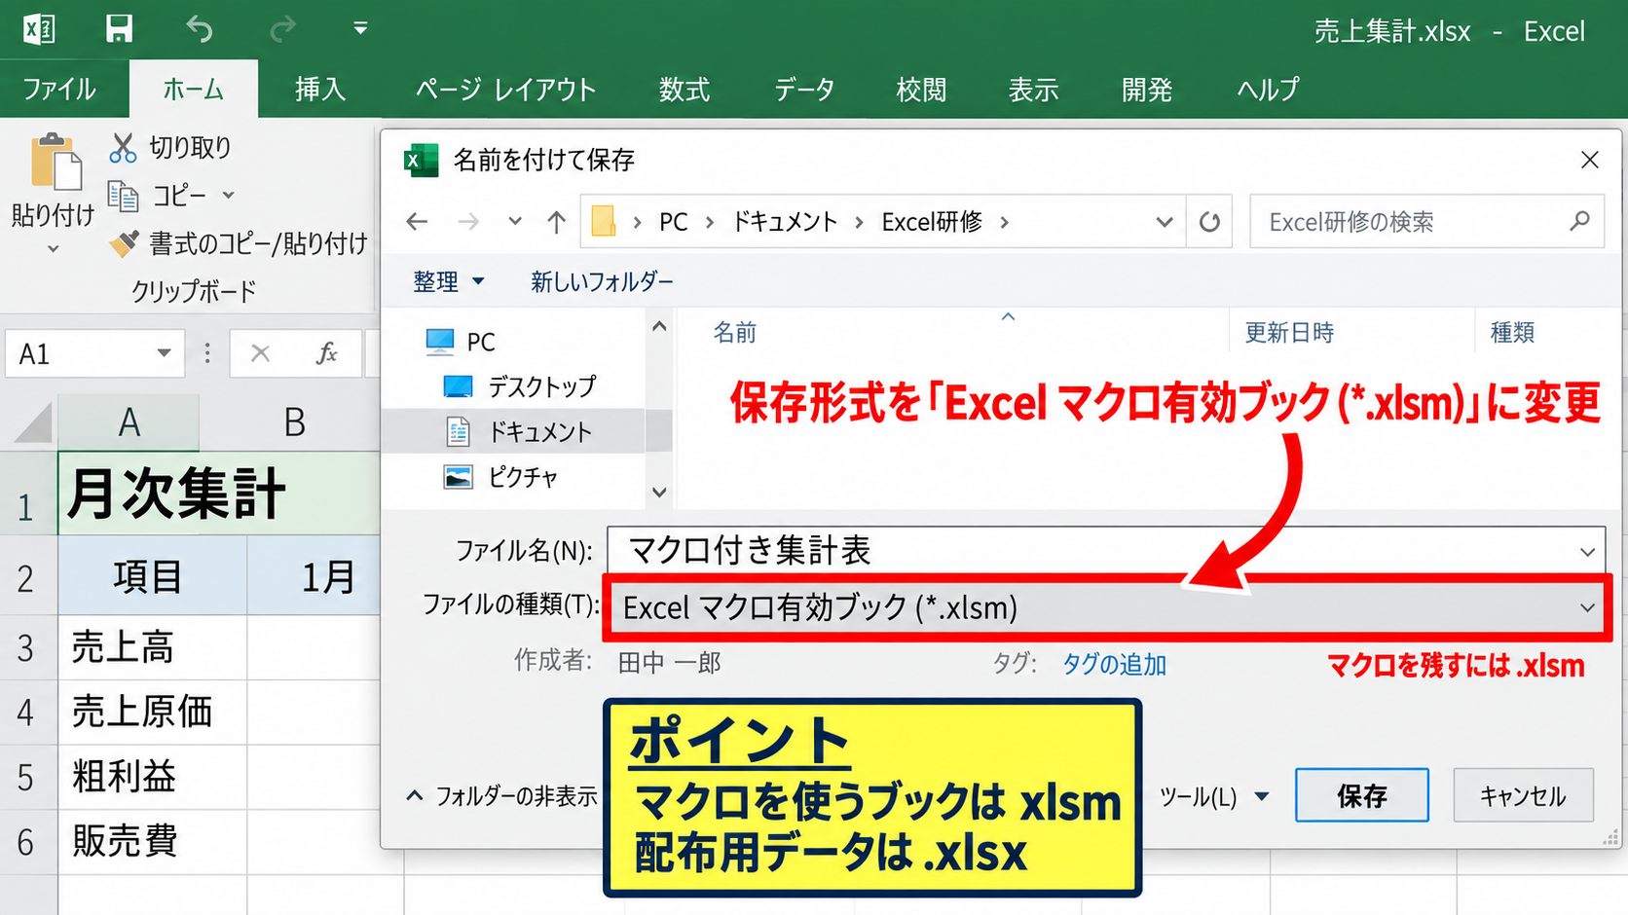The width and height of the screenshot is (1628, 915).
Task: Click 新しいフォルダー button
Action: (x=602, y=282)
